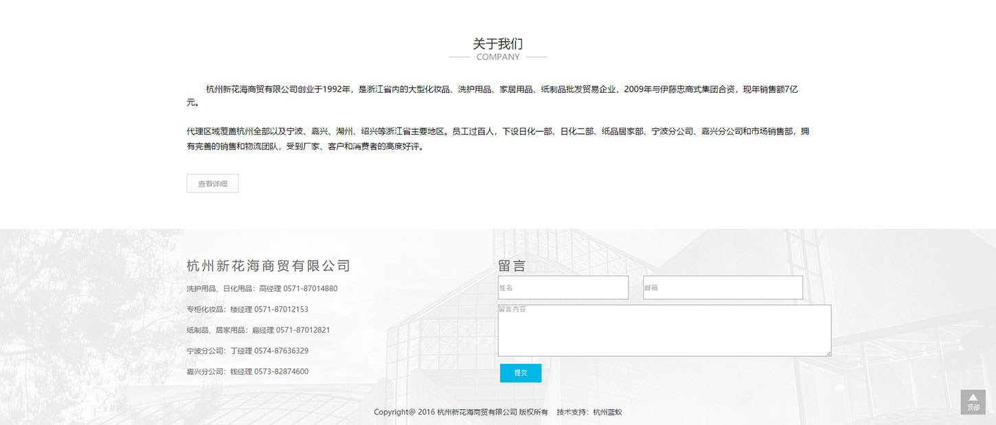Open the 查看详细 details button
This screenshot has width=996, height=425.
[x=212, y=183]
